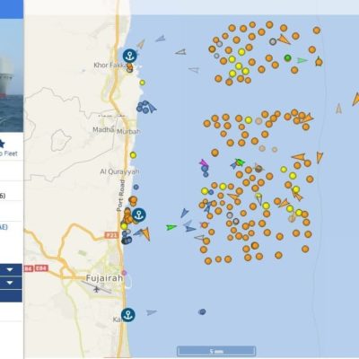Screen dimensions: 359x359
Task: Click the solid dark blue bar below dropdowns
Action: [11, 296]
